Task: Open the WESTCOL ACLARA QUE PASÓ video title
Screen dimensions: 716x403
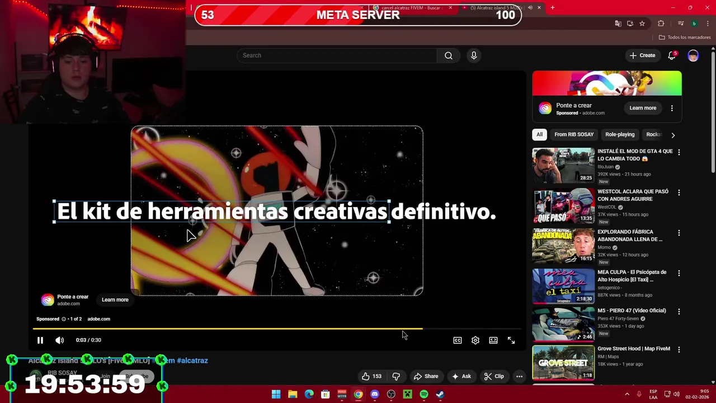Action: (633, 195)
